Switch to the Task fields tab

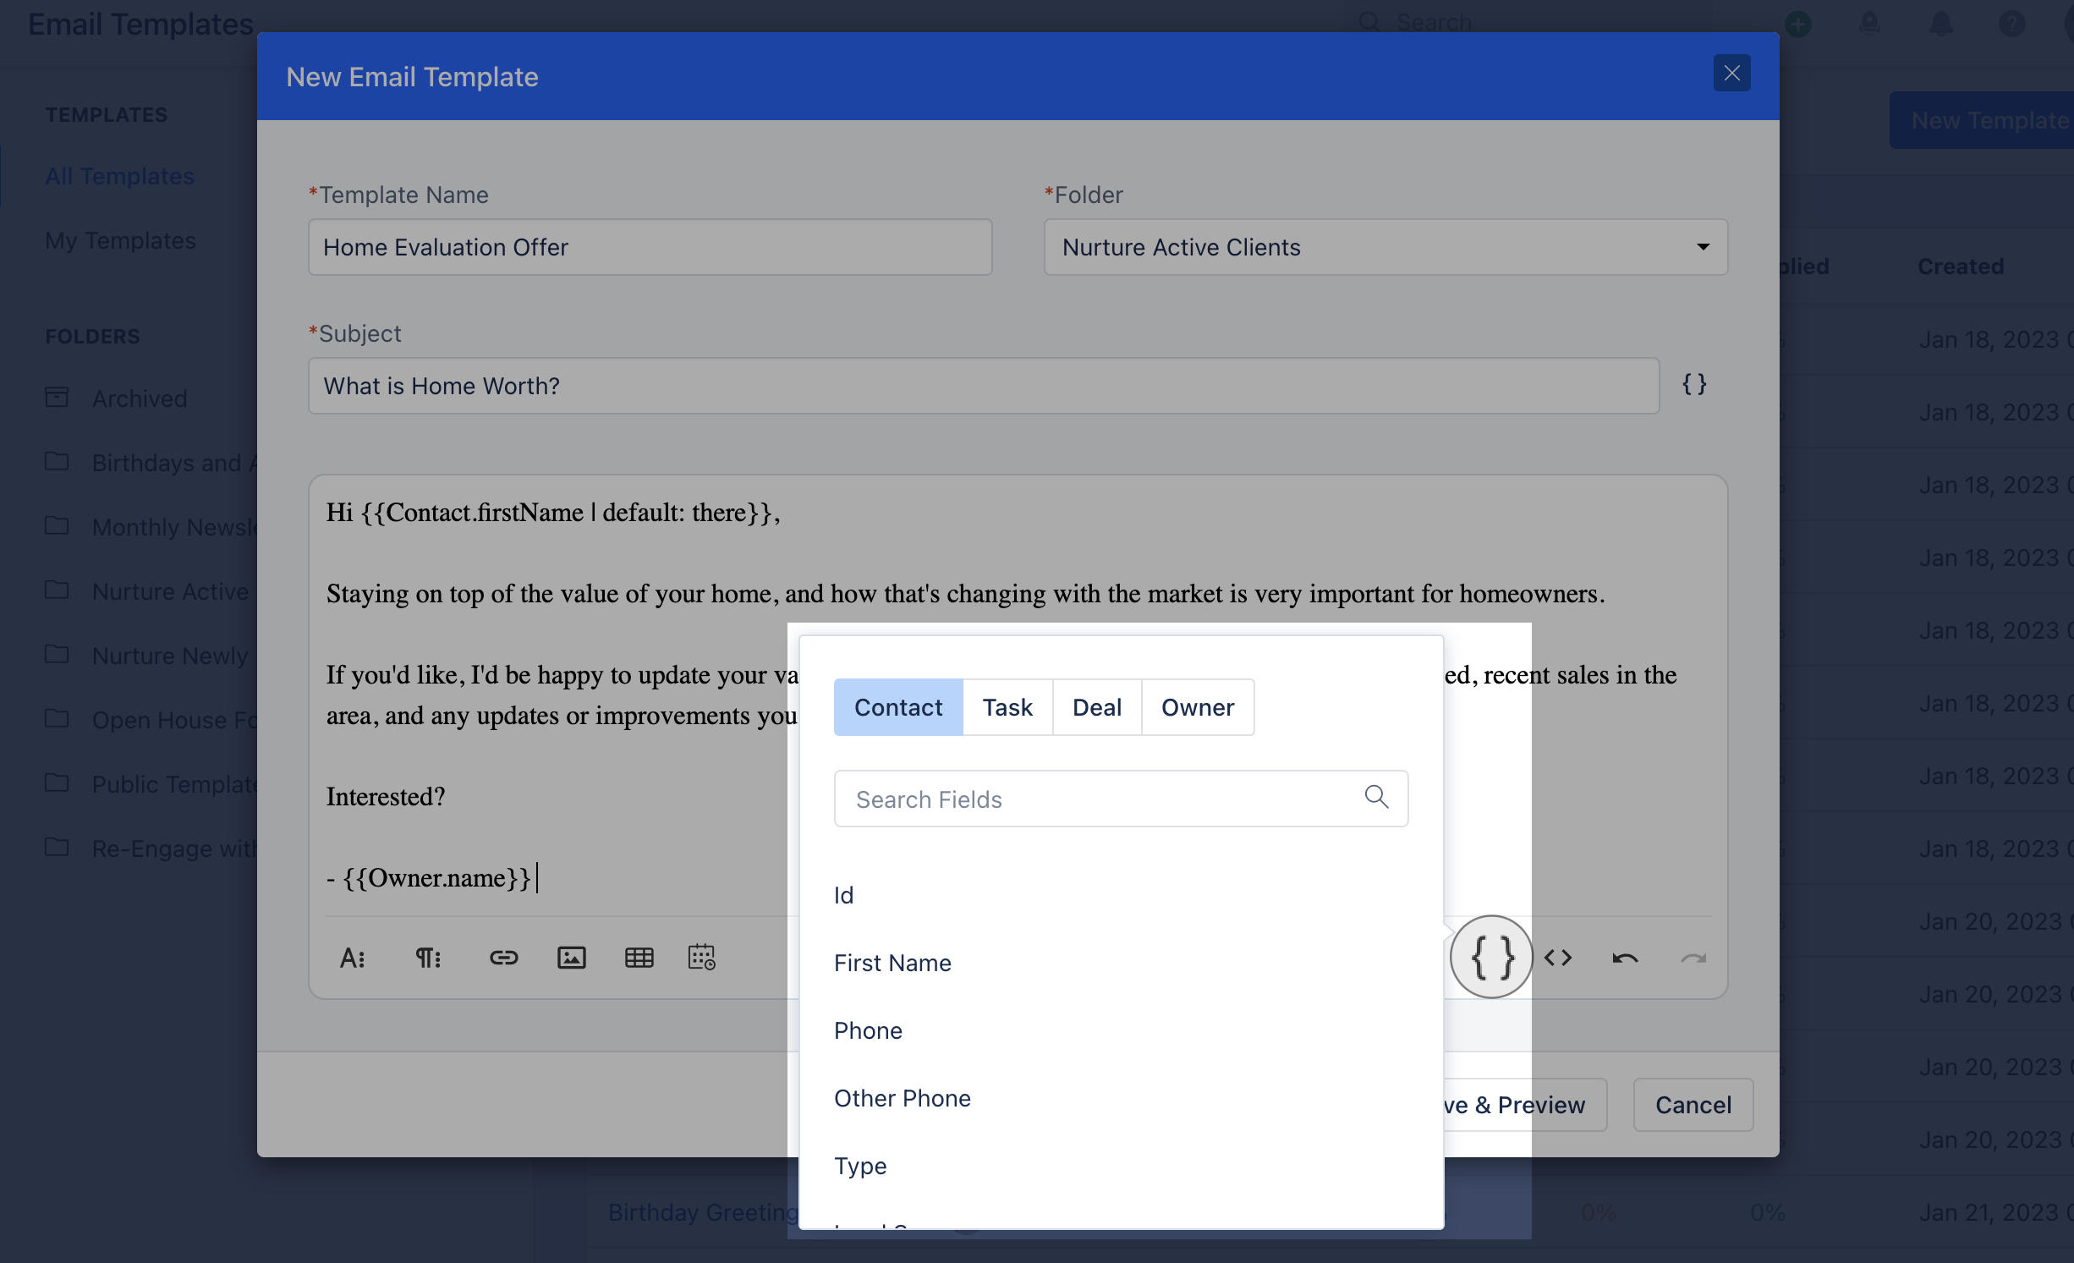1007,707
